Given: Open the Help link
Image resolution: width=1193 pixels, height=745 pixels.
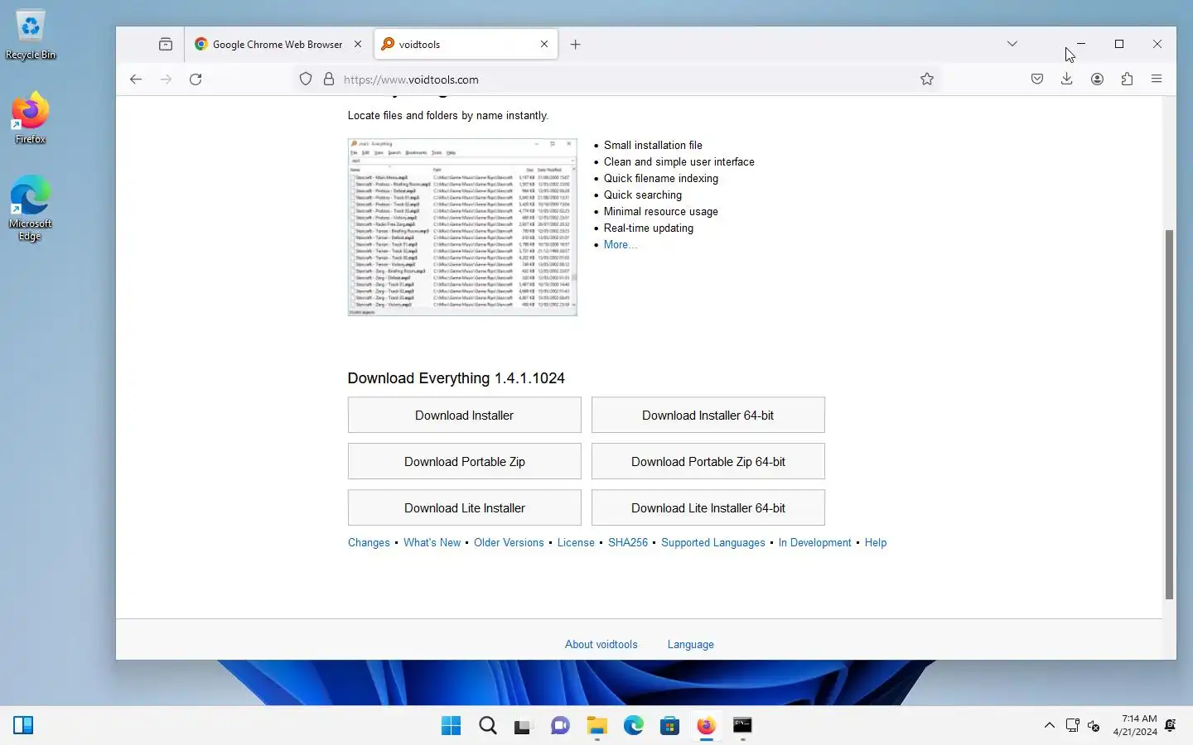Looking at the screenshot, I should 876,543.
